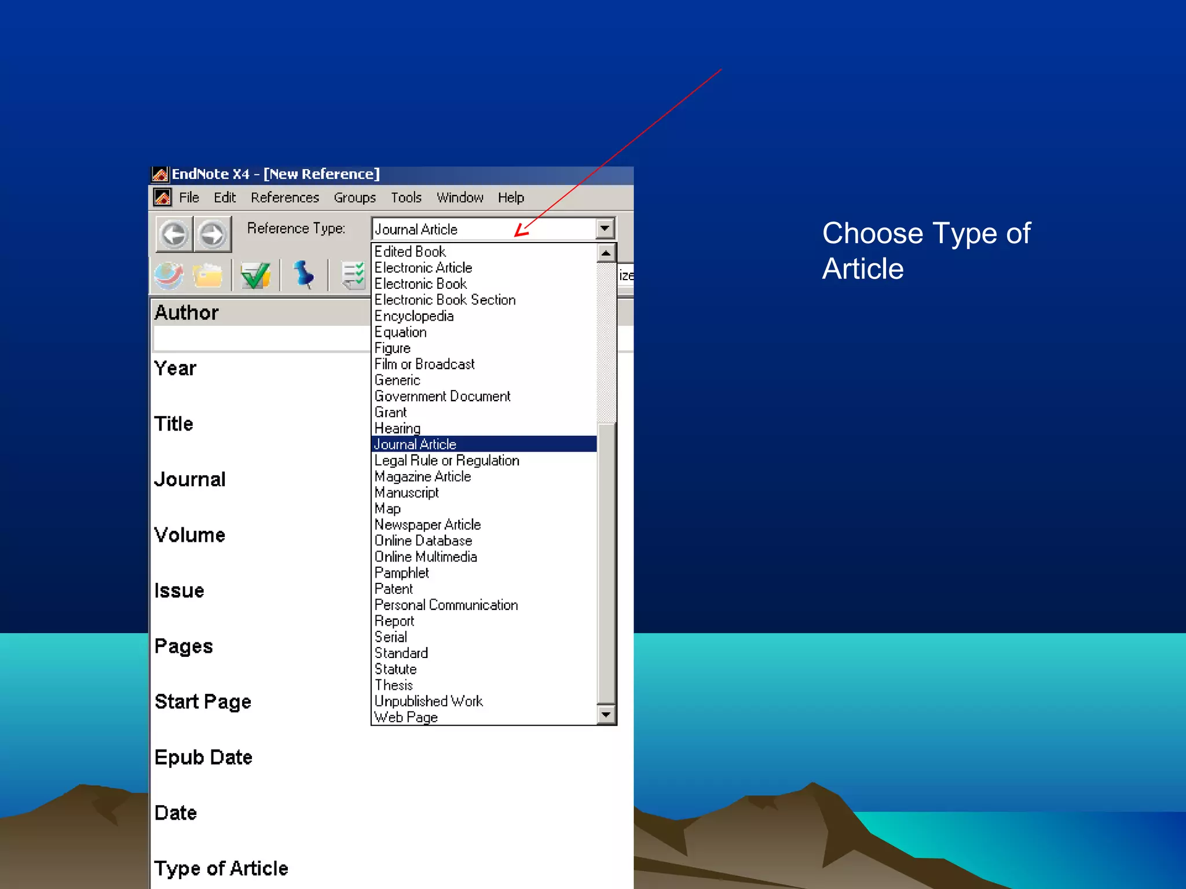Select Electronic Book Section reference type
The width and height of the screenshot is (1186, 889).
click(484, 300)
